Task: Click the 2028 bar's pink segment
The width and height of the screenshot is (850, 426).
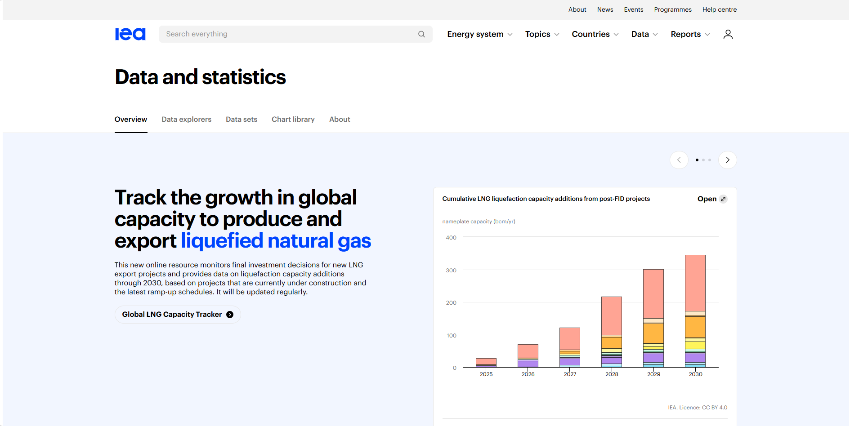Action: click(612, 316)
